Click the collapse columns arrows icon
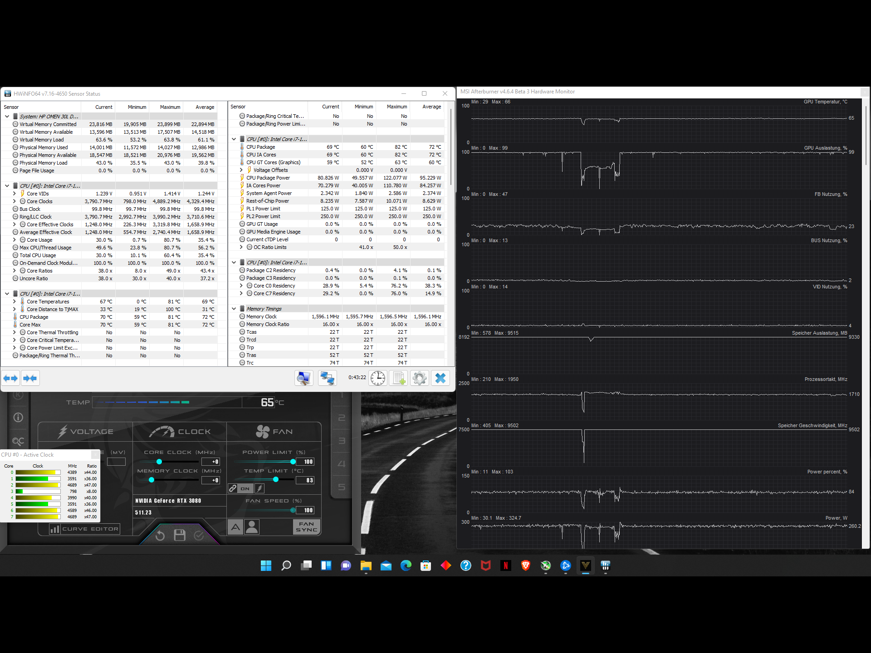 [30, 378]
